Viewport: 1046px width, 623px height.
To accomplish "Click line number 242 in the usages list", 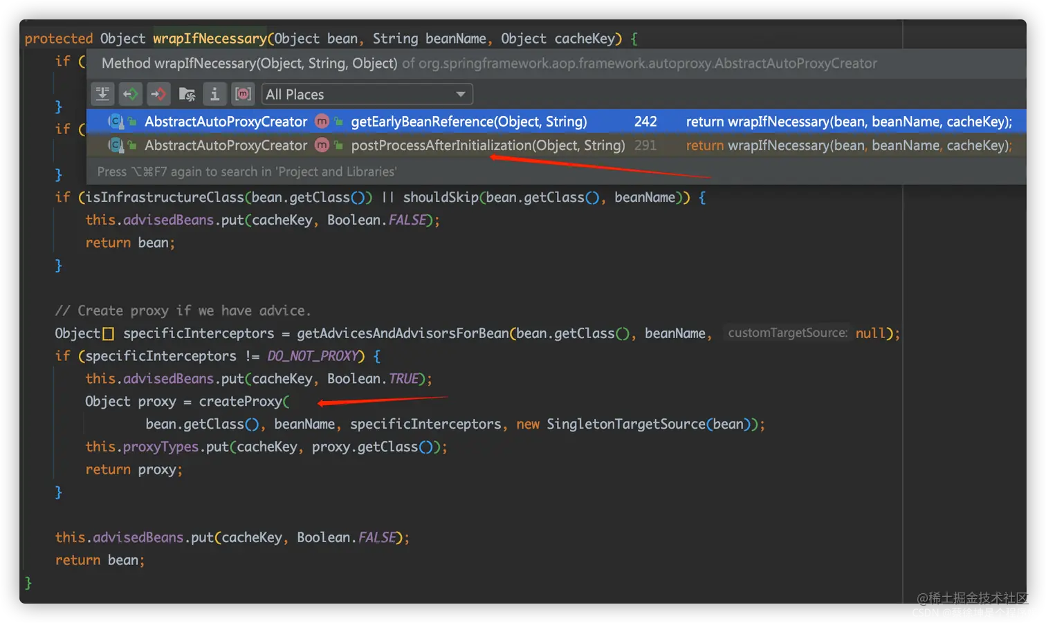I will pos(645,122).
